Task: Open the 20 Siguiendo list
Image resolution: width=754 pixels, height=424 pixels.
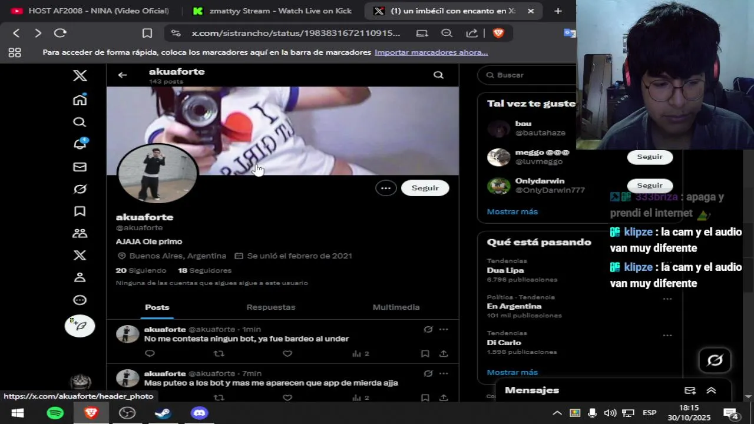Action: pos(141,270)
